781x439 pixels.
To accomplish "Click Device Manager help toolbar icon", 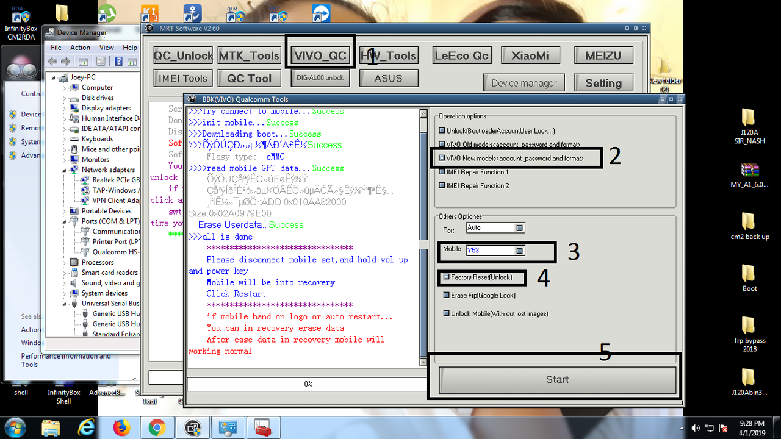I will point(118,61).
